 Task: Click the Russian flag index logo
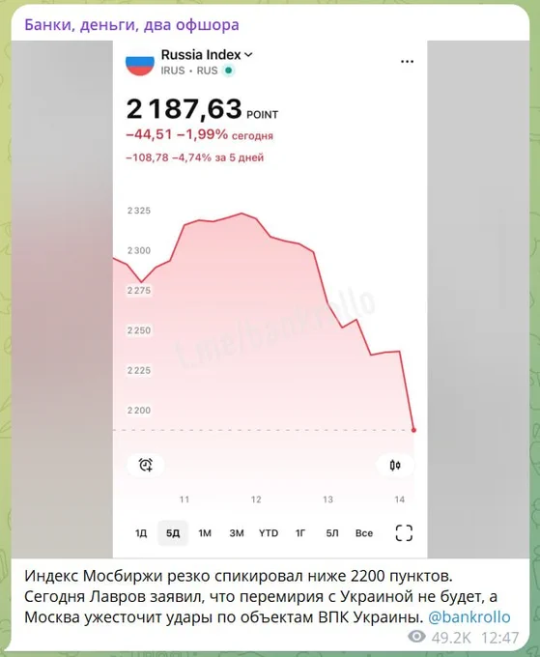click(140, 63)
